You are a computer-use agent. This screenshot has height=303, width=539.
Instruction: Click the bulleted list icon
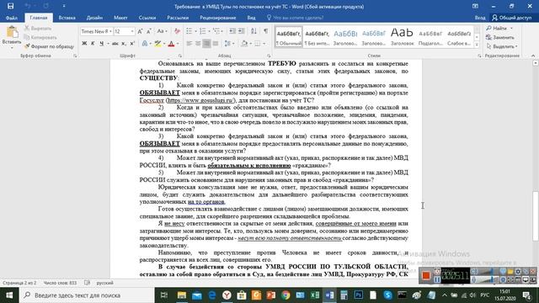click(x=189, y=31)
